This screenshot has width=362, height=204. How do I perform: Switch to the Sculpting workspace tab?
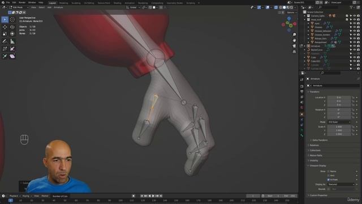76,3
